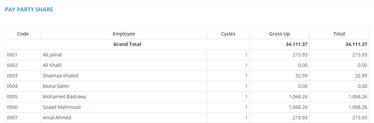Image resolution: width=374 pixels, height=123 pixels.
Task: Click Grand Total value under Gross Up
Action: pyautogui.click(x=297, y=44)
